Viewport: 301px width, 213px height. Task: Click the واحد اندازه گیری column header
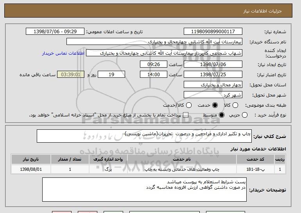108,159
